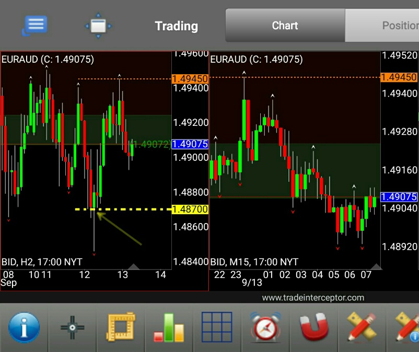Open the blue menu list icon
419x352 pixels.
tap(34, 26)
